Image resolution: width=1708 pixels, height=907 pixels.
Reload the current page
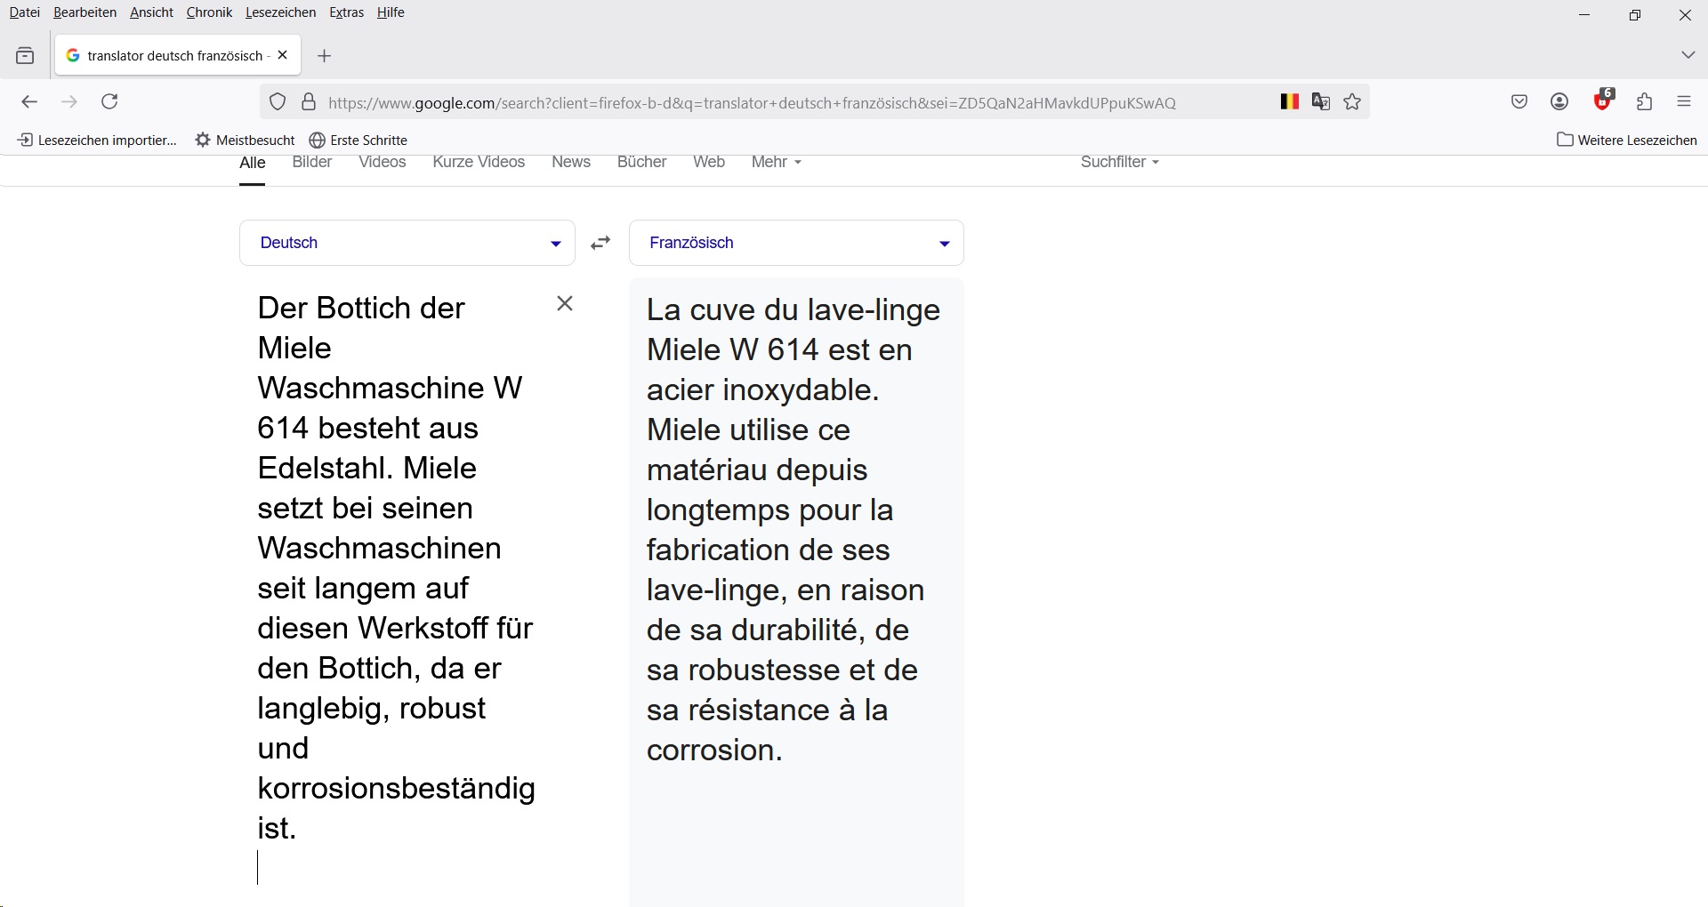[110, 102]
